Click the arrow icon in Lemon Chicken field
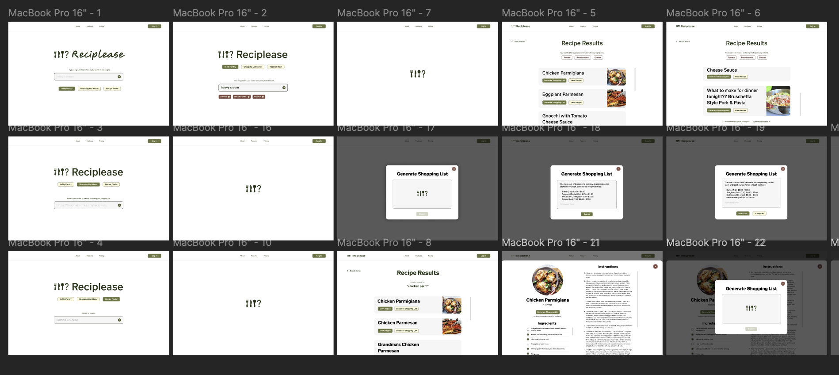This screenshot has height=375, width=839. pos(119,320)
